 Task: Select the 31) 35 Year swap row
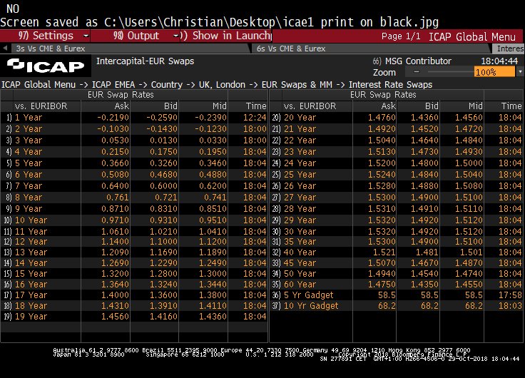click(397, 241)
